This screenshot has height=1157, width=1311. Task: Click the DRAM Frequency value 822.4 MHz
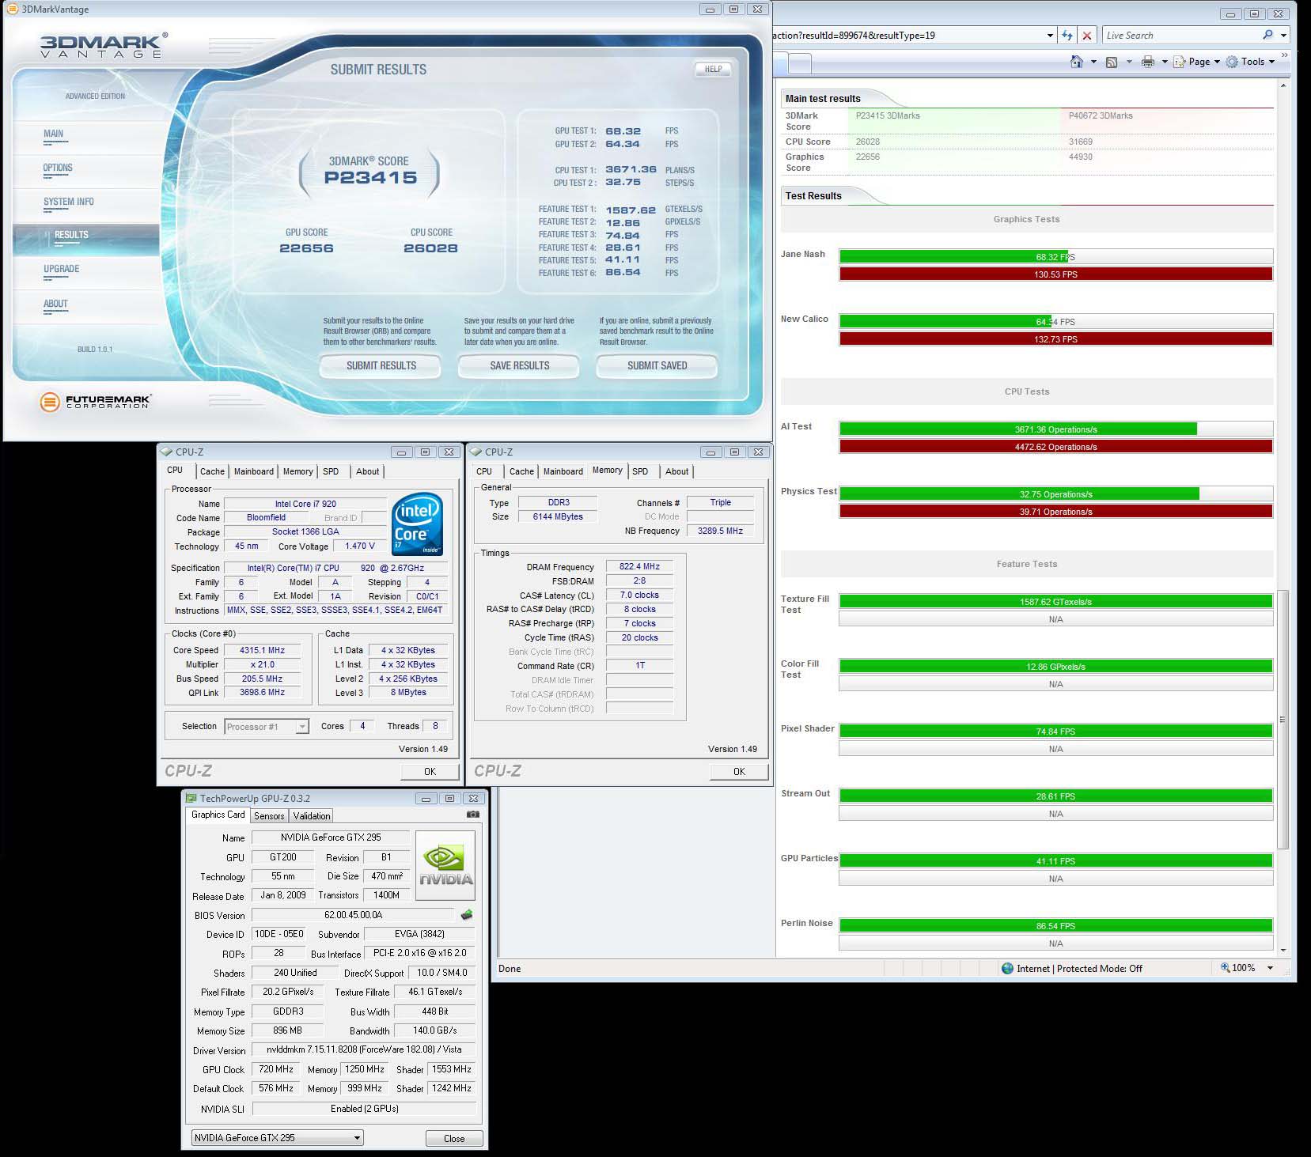[639, 566]
